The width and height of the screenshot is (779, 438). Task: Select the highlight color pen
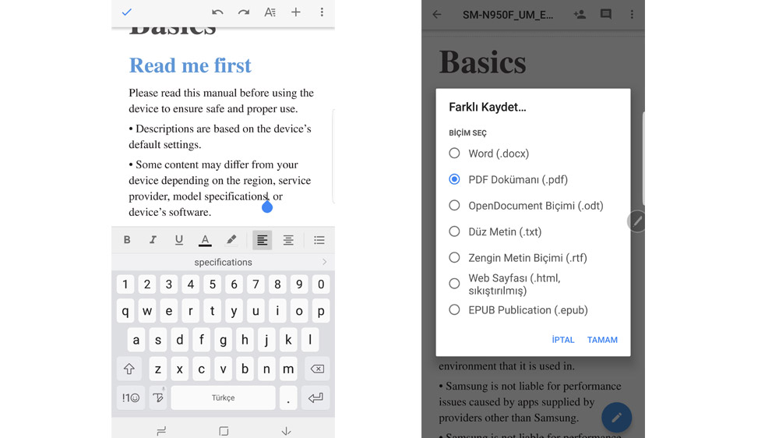tap(231, 240)
